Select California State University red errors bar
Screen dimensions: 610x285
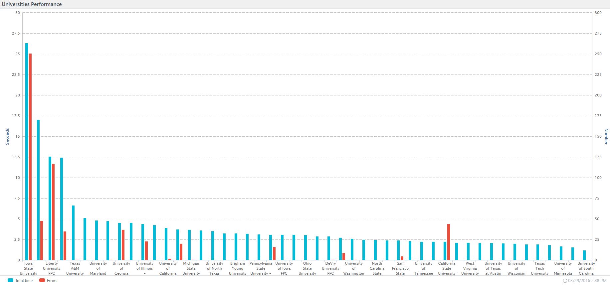coord(449,242)
